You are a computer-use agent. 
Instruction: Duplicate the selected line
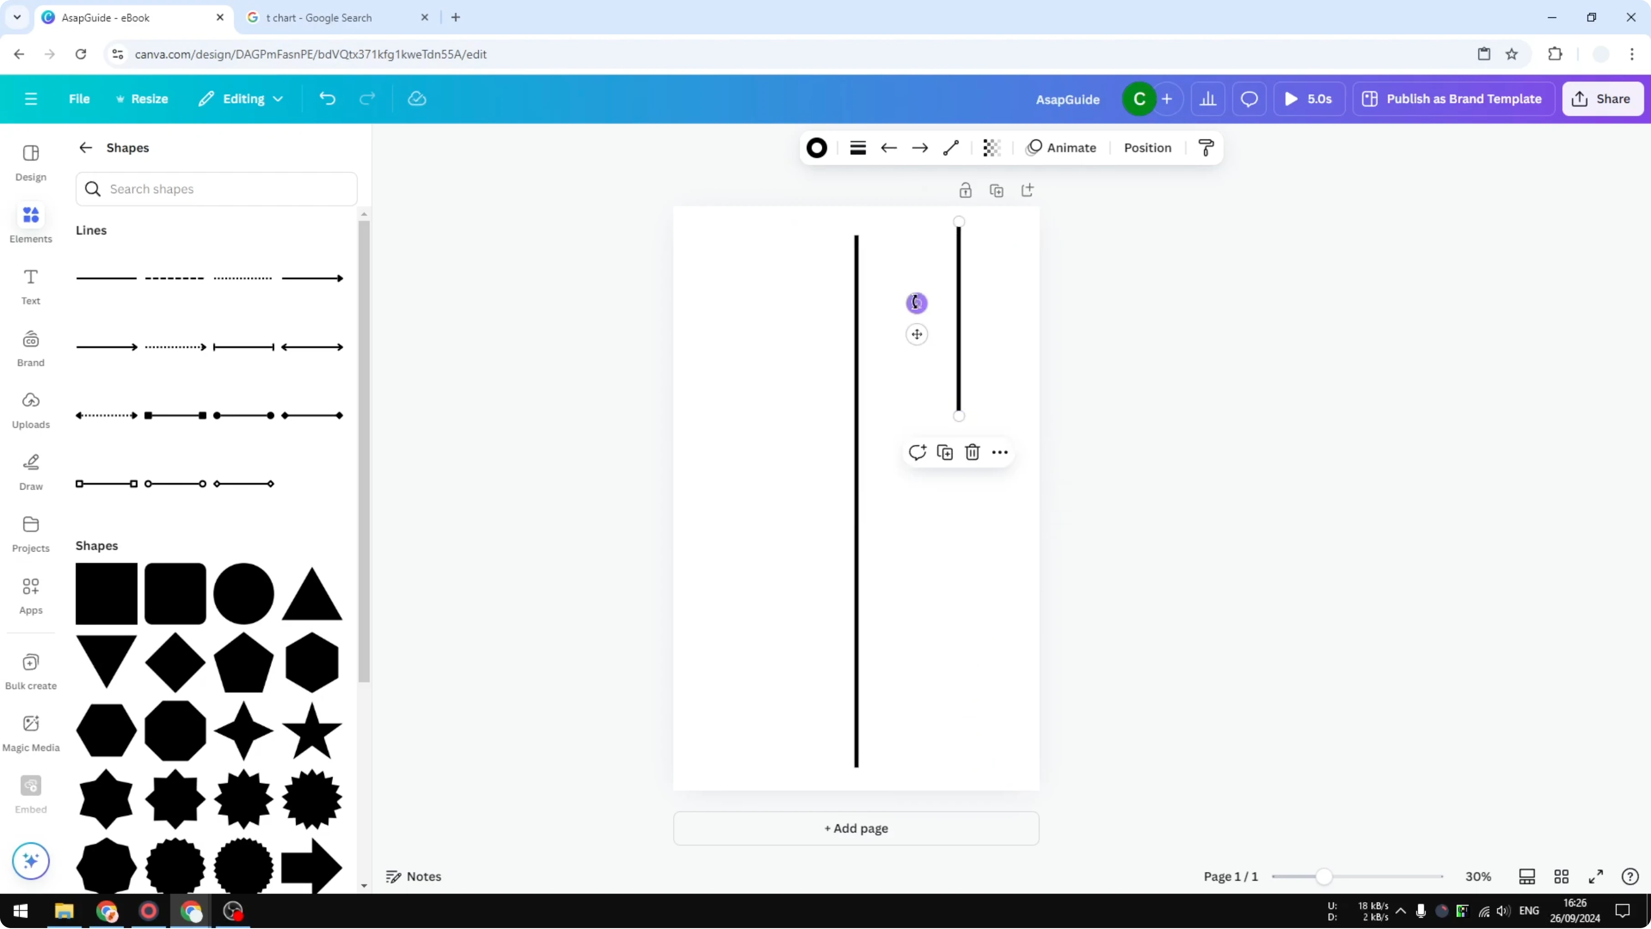pyautogui.click(x=945, y=452)
